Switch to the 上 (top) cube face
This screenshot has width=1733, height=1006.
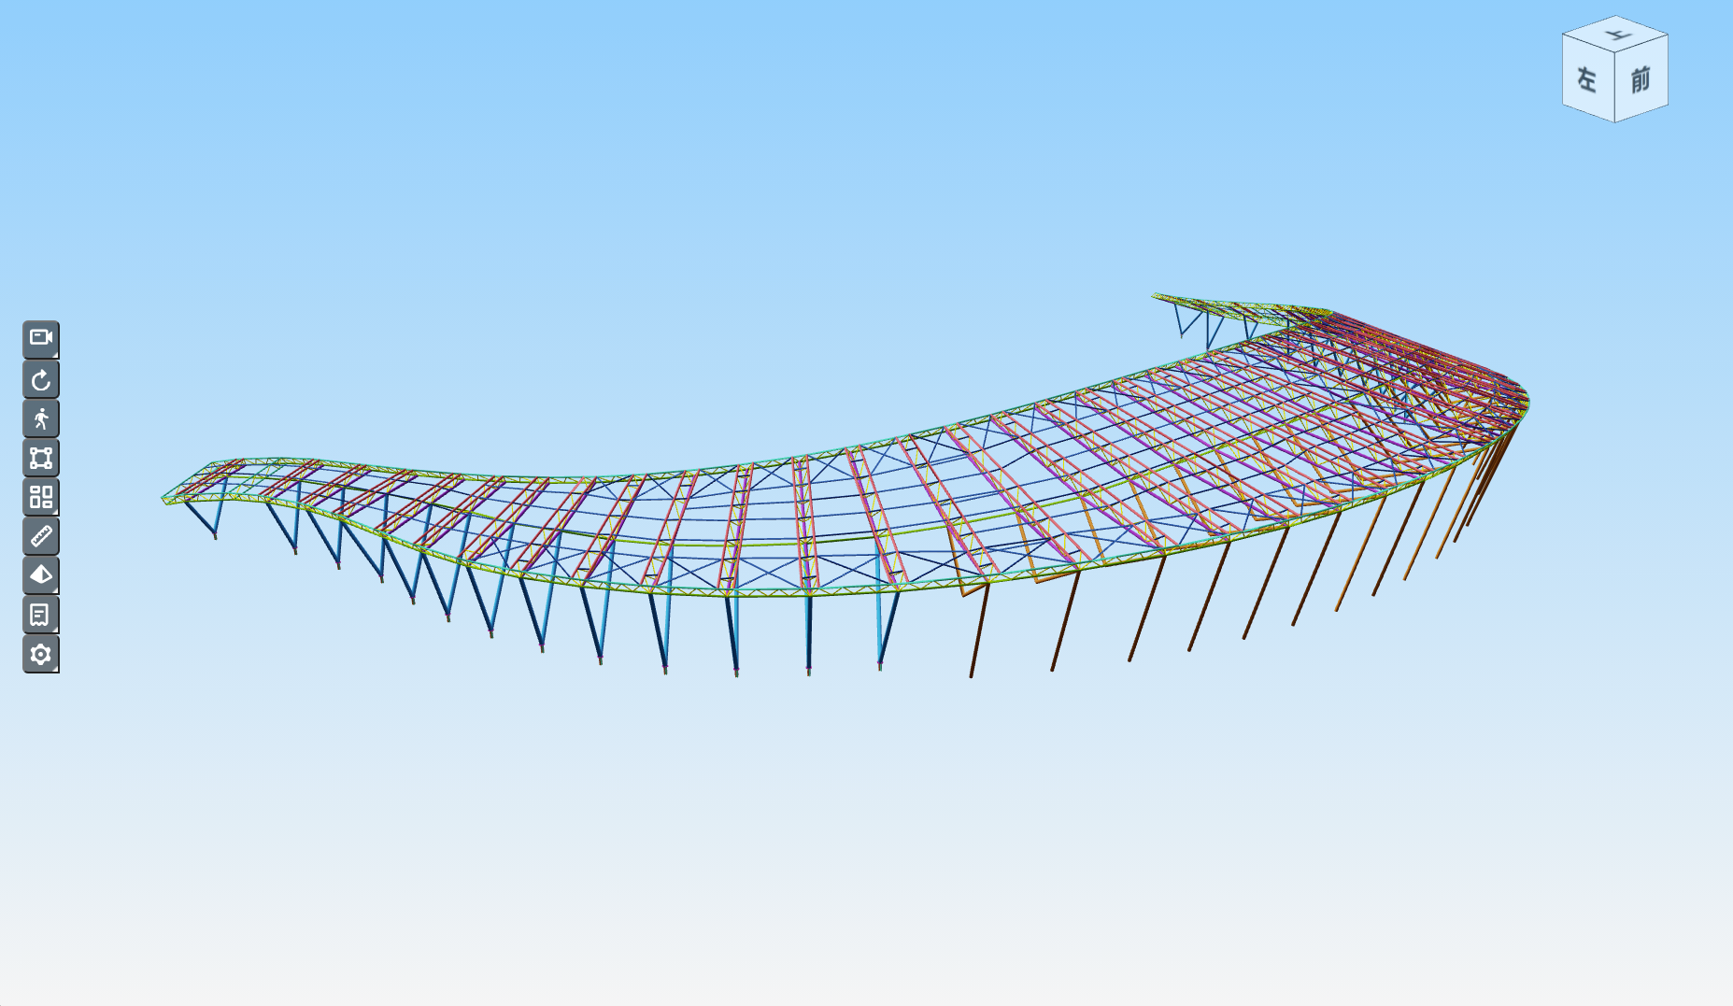[x=1616, y=35]
